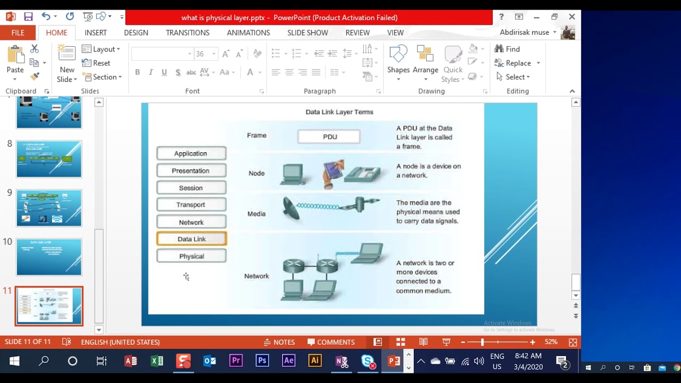The height and width of the screenshot is (383, 681).
Task: Open the DESIGN ribbon tab
Action: 136,32
